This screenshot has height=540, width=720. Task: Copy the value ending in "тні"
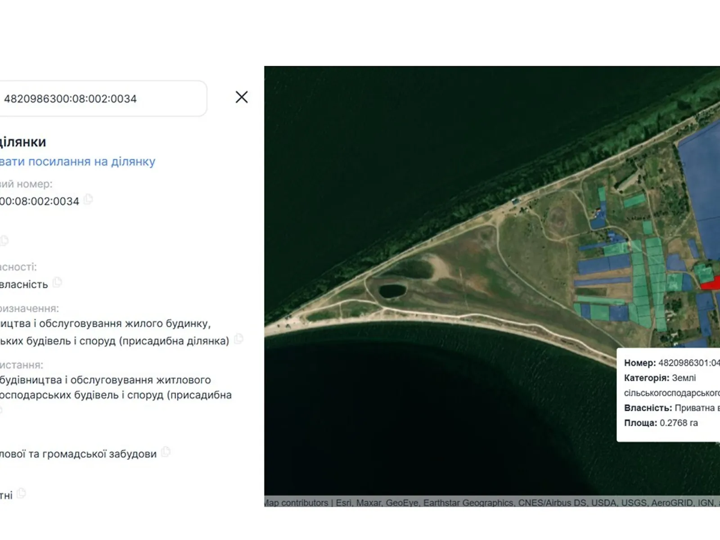pos(21,494)
